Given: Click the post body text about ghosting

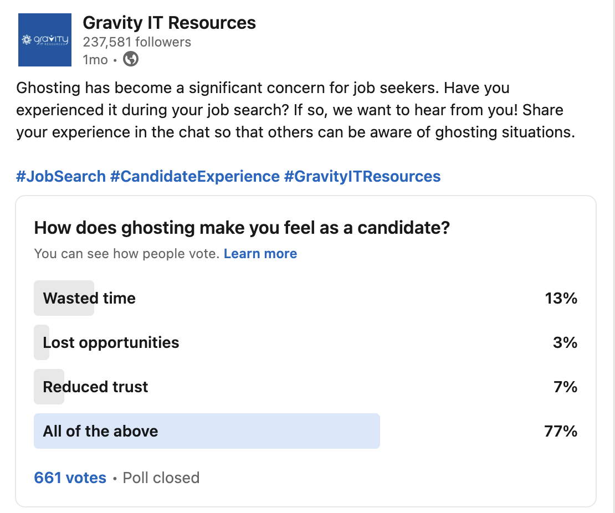Looking at the screenshot, I should [x=296, y=110].
